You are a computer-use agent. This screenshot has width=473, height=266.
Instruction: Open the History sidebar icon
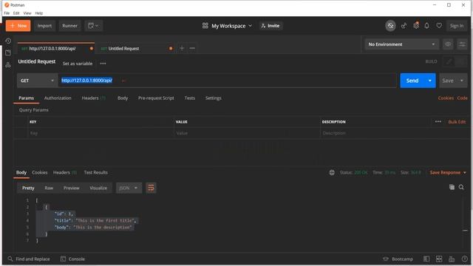tap(8, 41)
